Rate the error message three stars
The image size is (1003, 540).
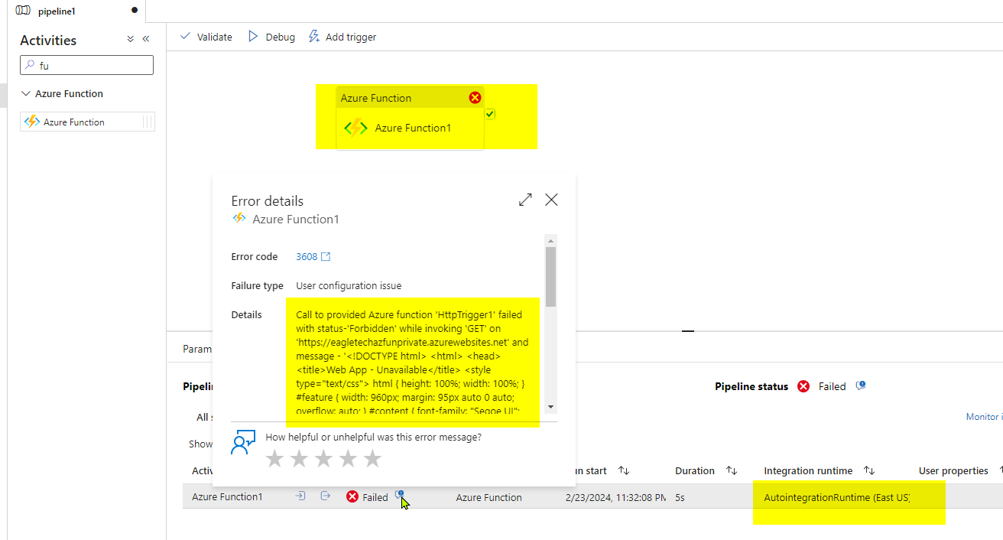coord(323,458)
